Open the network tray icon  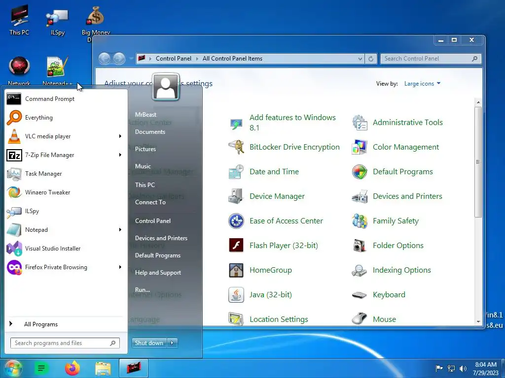coord(451,368)
